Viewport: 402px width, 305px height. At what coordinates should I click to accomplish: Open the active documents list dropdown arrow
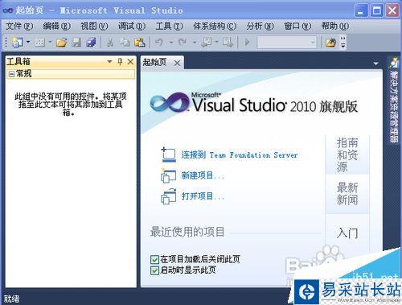tap(376, 64)
